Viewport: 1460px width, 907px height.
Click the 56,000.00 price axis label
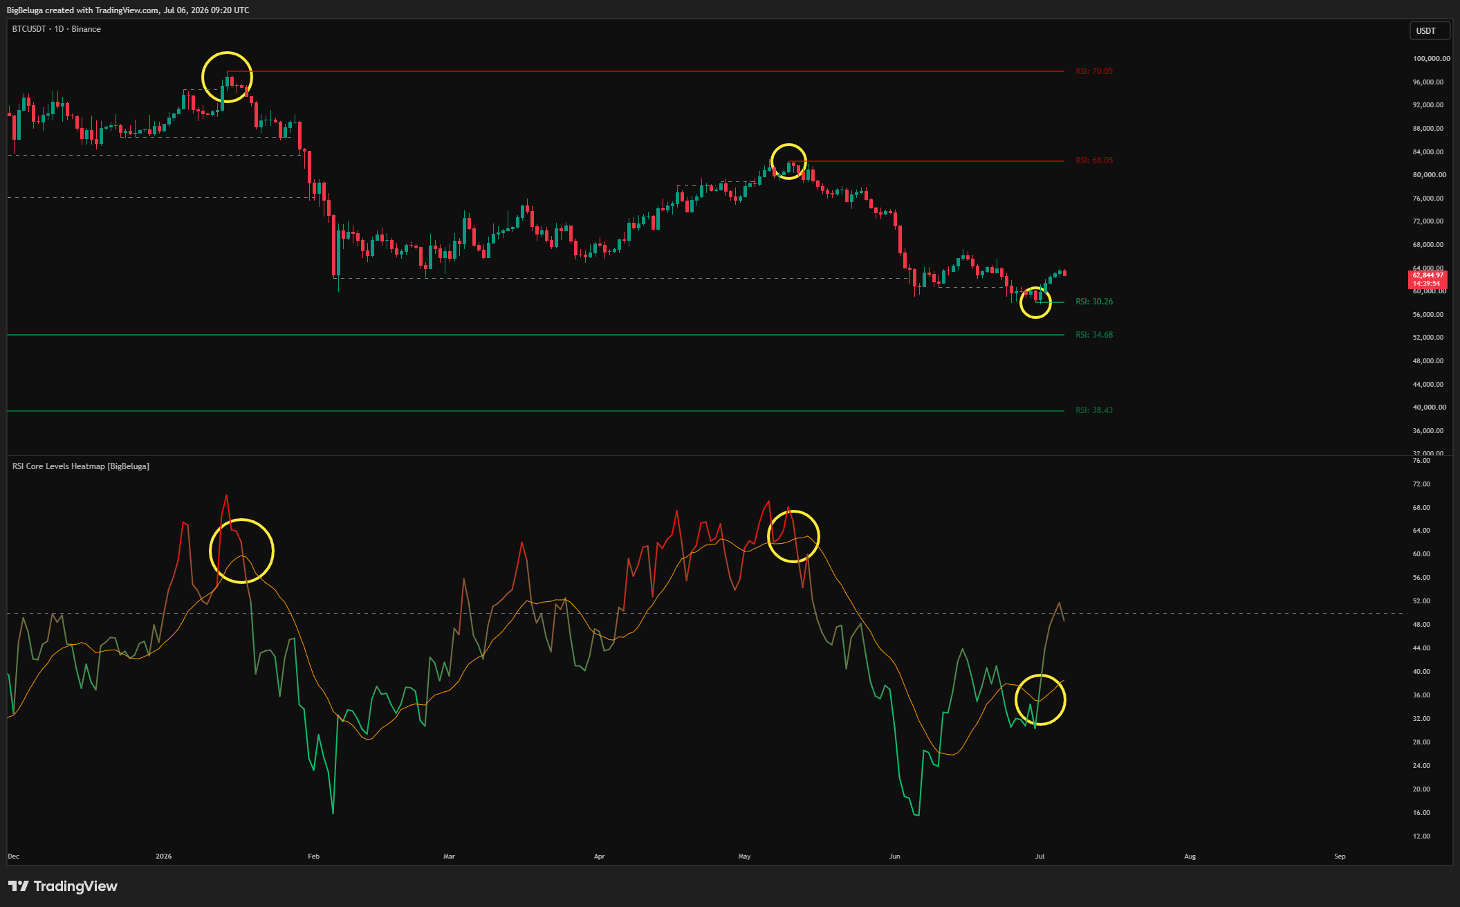click(1428, 315)
